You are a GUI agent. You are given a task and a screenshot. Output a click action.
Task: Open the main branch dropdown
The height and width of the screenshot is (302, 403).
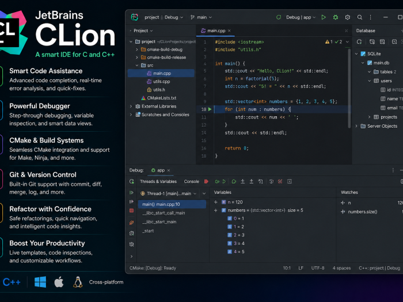coord(201,17)
